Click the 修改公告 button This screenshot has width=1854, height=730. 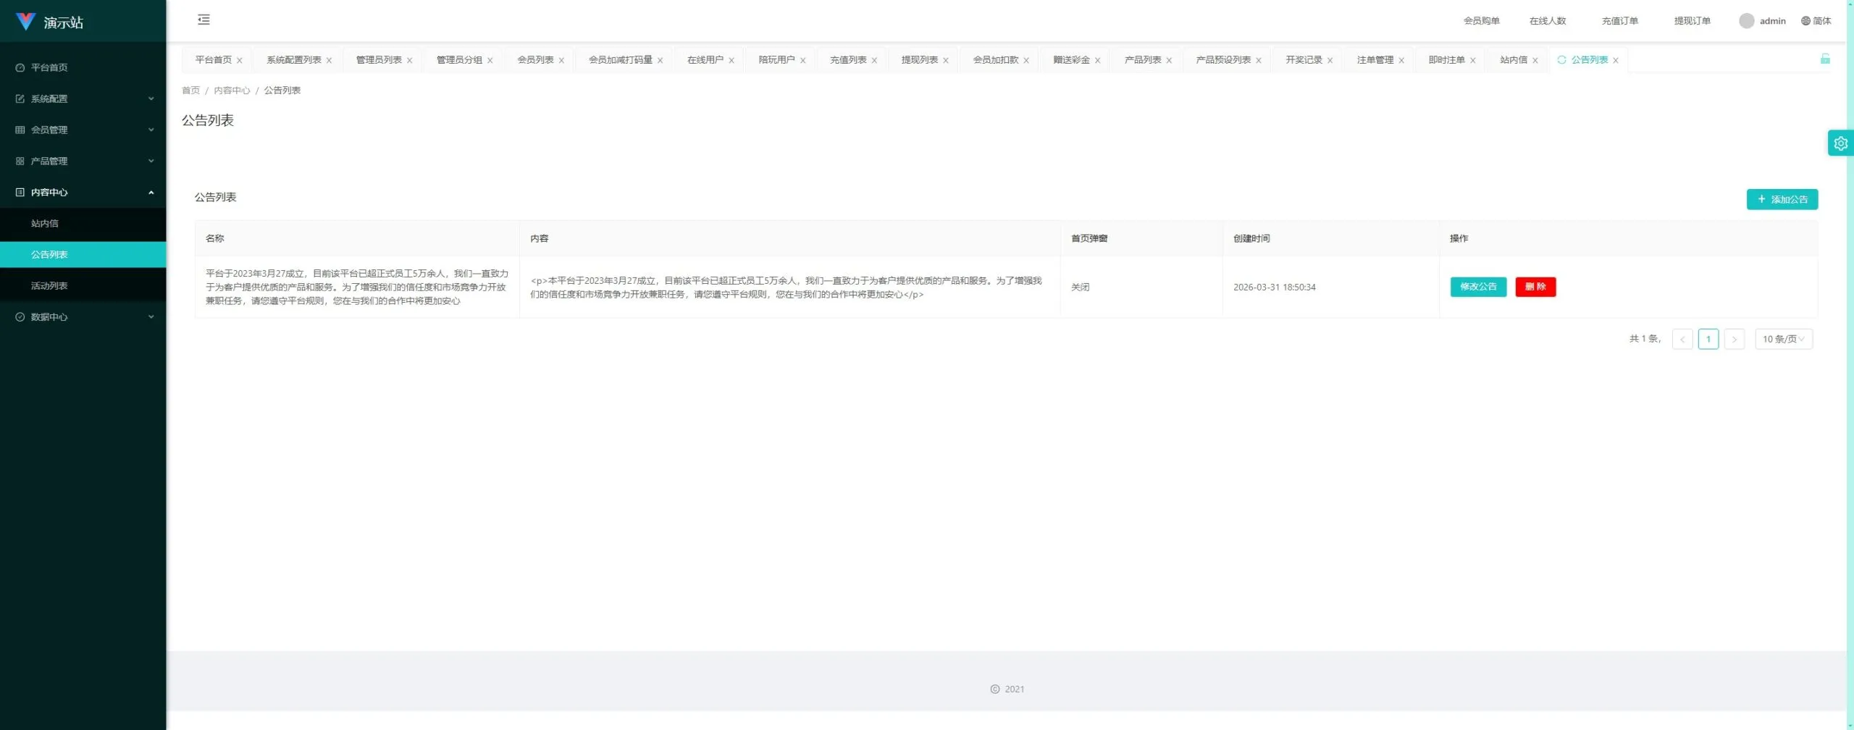pyautogui.click(x=1478, y=287)
